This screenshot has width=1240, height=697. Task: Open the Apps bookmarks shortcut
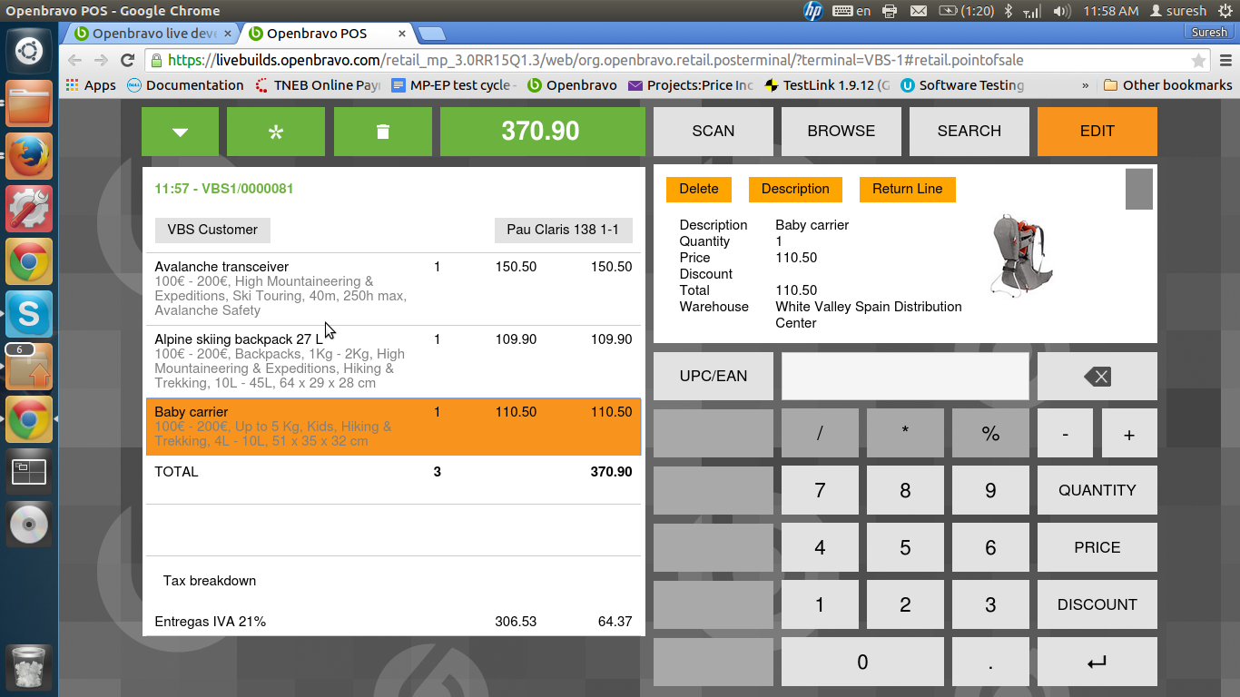coord(92,85)
